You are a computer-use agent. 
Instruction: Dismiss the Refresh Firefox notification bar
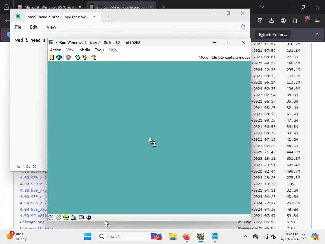tap(317, 34)
